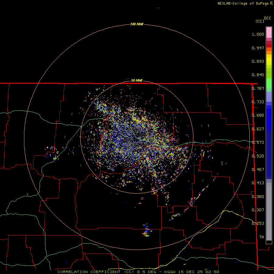
Task: Click the 0.627 legend value
Action: (258, 129)
